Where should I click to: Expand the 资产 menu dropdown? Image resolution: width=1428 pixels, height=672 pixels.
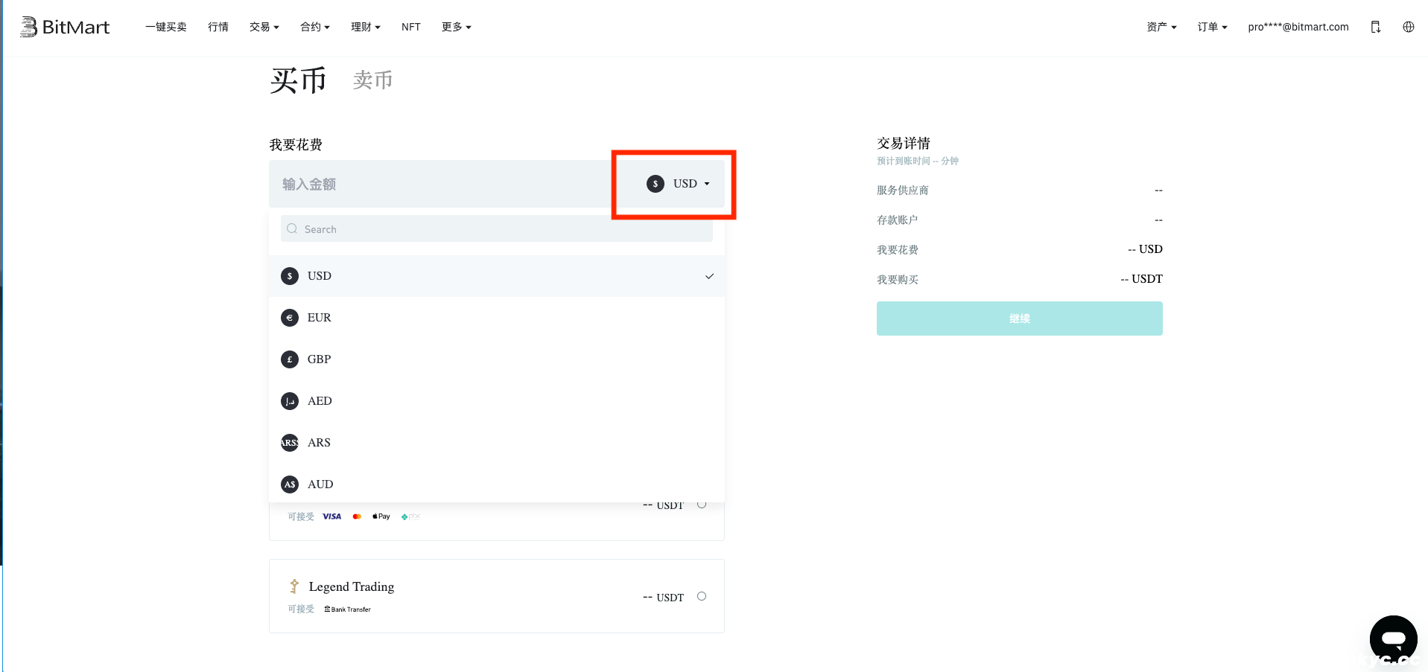pyautogui.click(x=1161, y=27)
